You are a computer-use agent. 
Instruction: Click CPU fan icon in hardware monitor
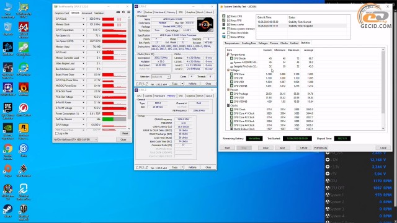click(x=328, y=181)
